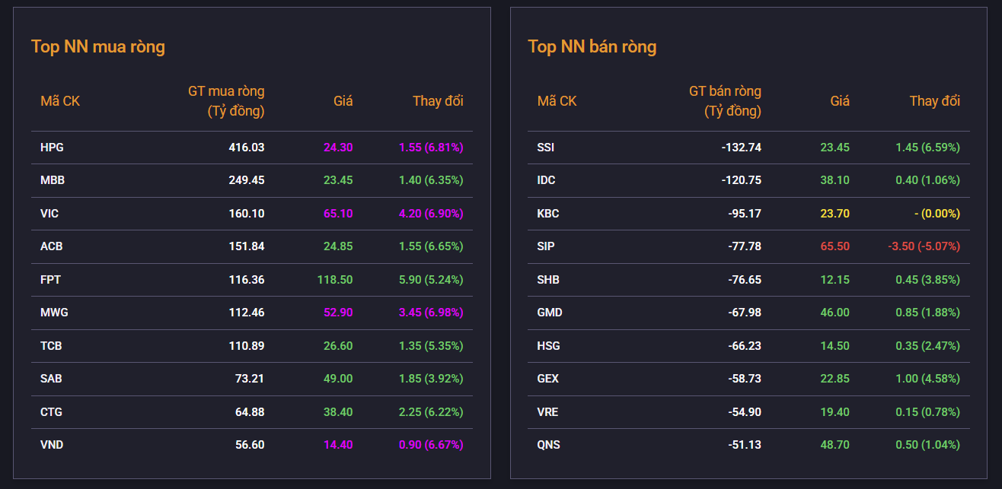Click QNS change 0.50 (1.04%)
Screen dimensions: 1002x489
click(x=928, y=445)
